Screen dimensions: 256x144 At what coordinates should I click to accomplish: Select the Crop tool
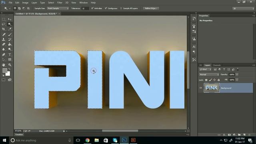click(x=4, y=29)
